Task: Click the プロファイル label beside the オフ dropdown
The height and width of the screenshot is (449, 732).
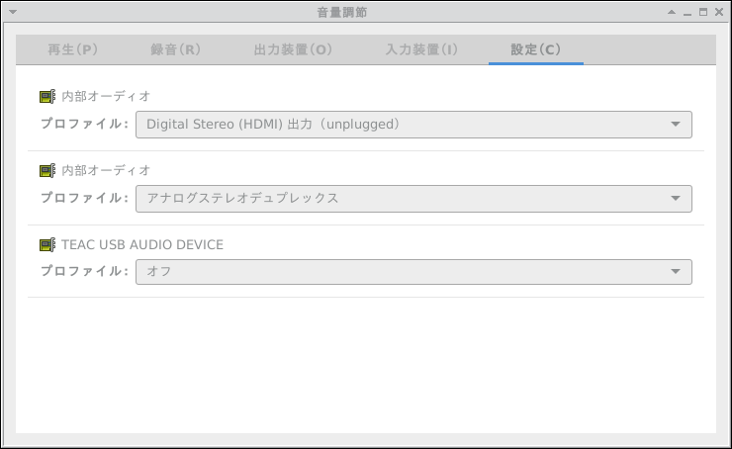Action: click(84, 271)
